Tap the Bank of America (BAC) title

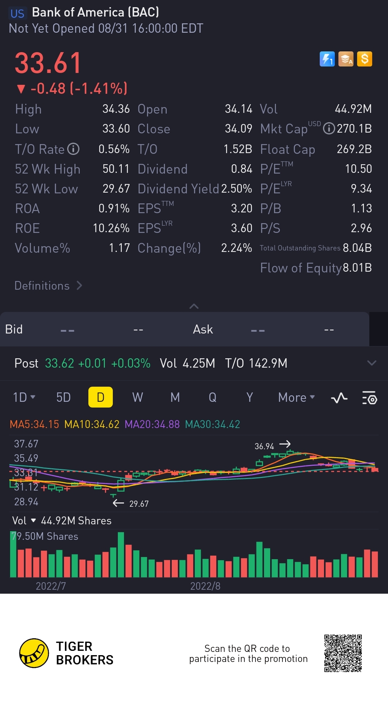(96, 12)
